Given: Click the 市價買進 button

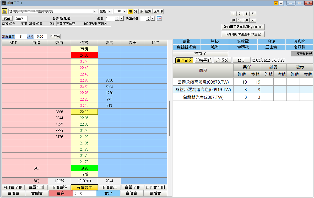Looking at the screenshot, I should [x=59, y=188].
